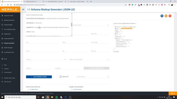177x99 pixels.
Task: Collapse the sidebar with the hamburger arrow icon
Action: (23, 10)
